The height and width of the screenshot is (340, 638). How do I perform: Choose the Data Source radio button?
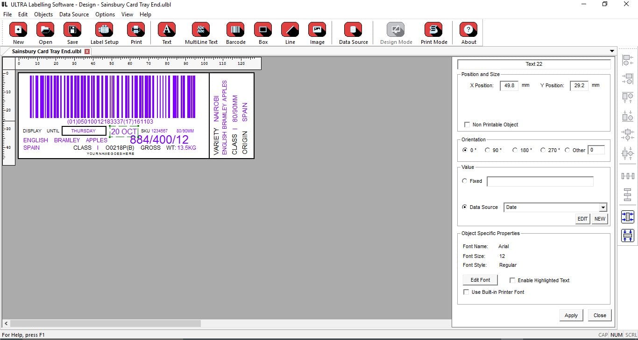pos(465,207)
